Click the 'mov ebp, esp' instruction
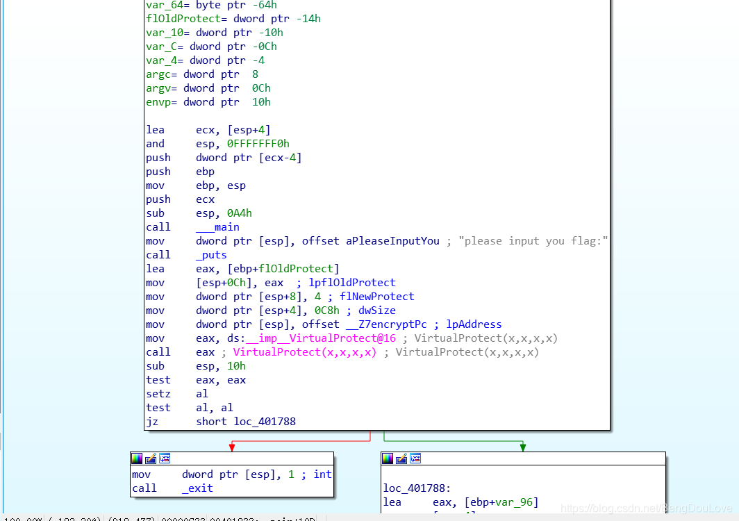 (196, 185)
